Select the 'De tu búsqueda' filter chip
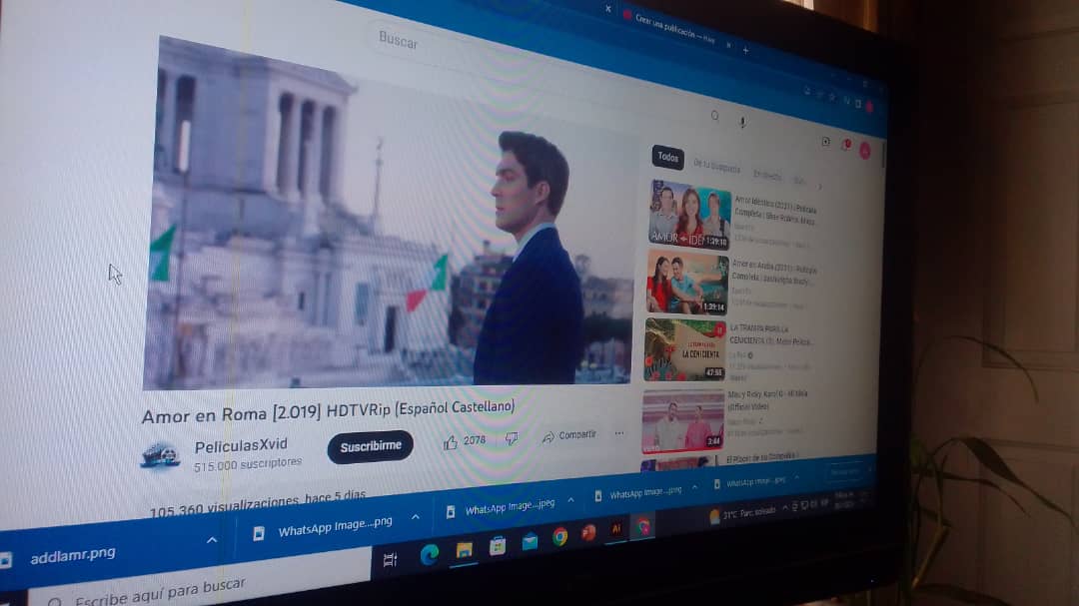 pyautogui.click(x=717, y=166)
